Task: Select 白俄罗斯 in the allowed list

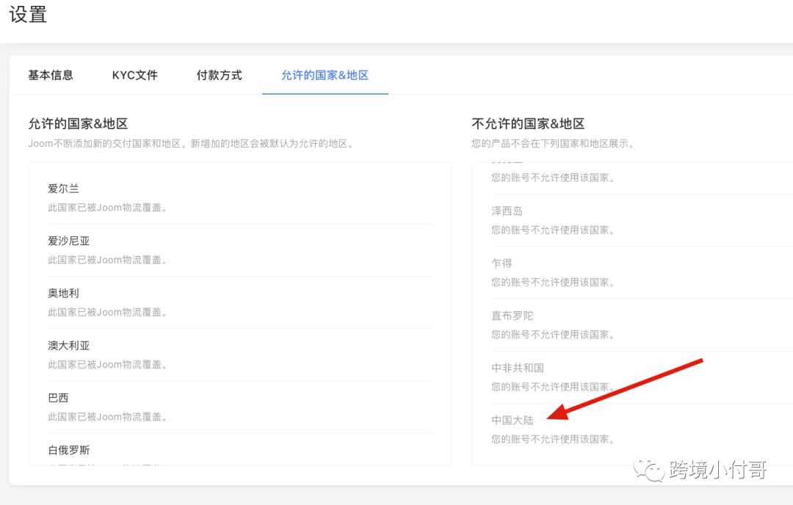Action: pyautogui.click(x=69, y=450)
